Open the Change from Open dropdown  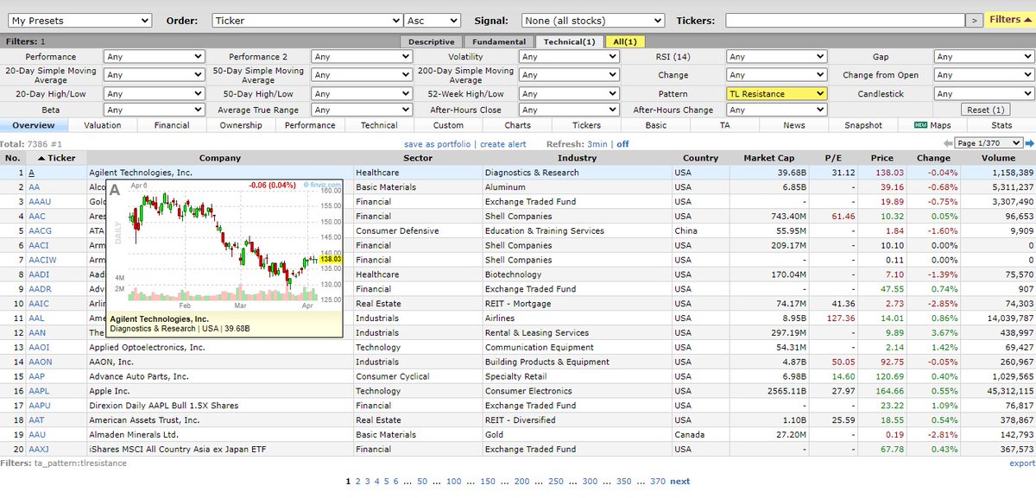tap(984, 75)
